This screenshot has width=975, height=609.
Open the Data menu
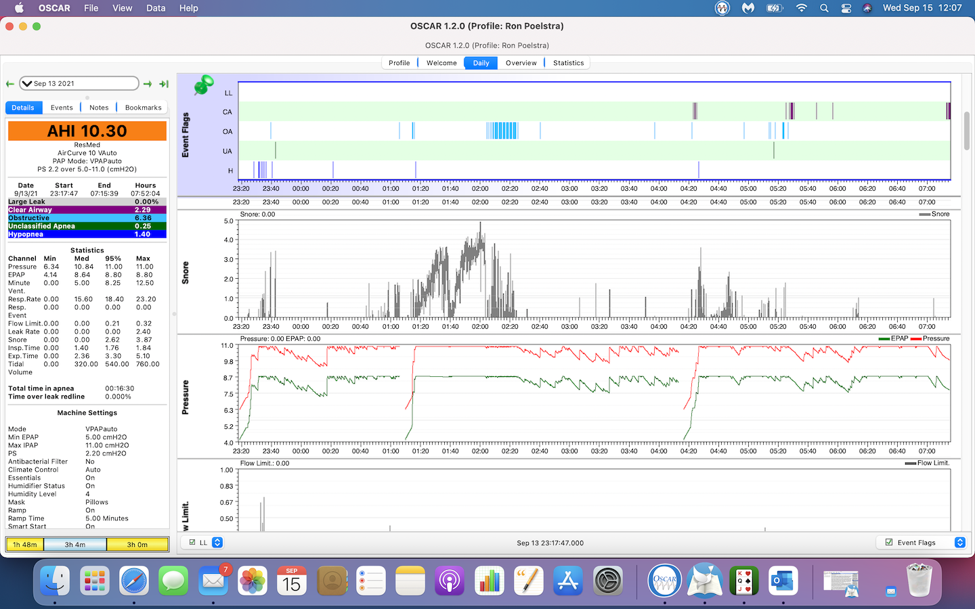[156, 8]
